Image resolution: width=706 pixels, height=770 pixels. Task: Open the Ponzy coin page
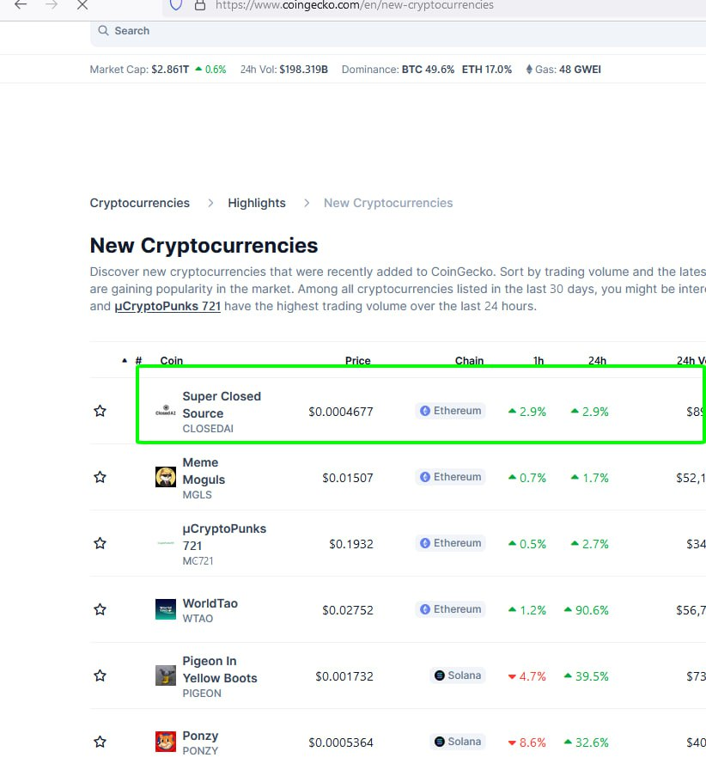[200, 736]
